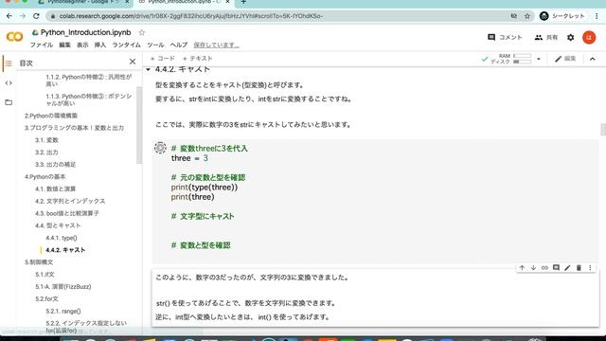
Task: Delete the cell trash icon
Action: tap(579, 267)
